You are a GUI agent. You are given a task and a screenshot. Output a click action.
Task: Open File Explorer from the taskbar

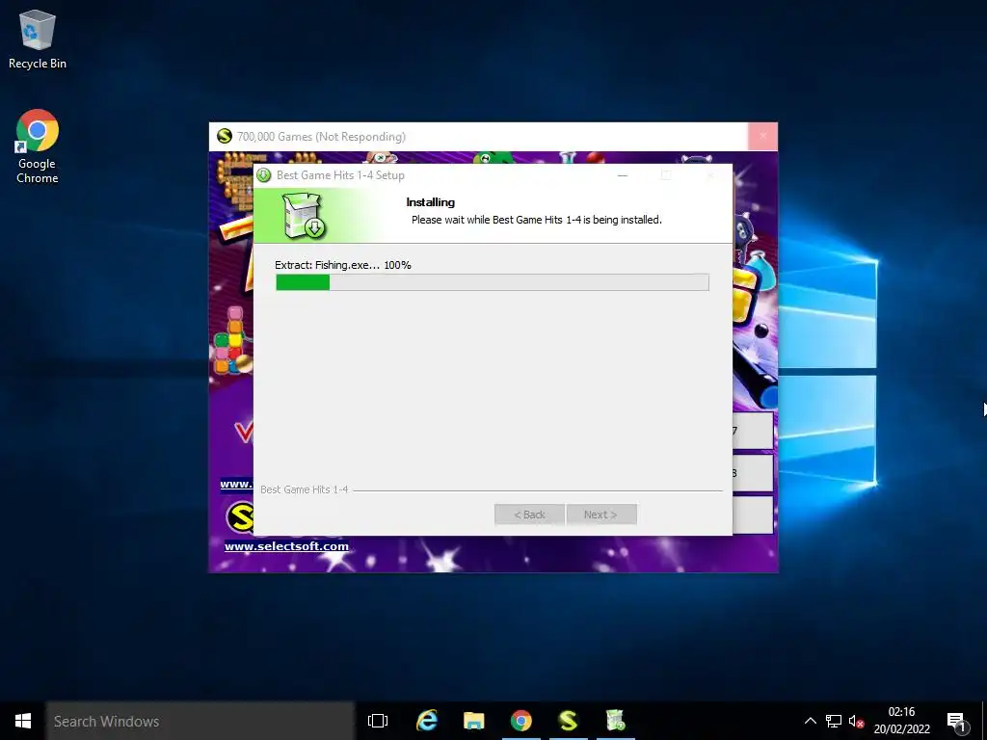pos(474,721)
